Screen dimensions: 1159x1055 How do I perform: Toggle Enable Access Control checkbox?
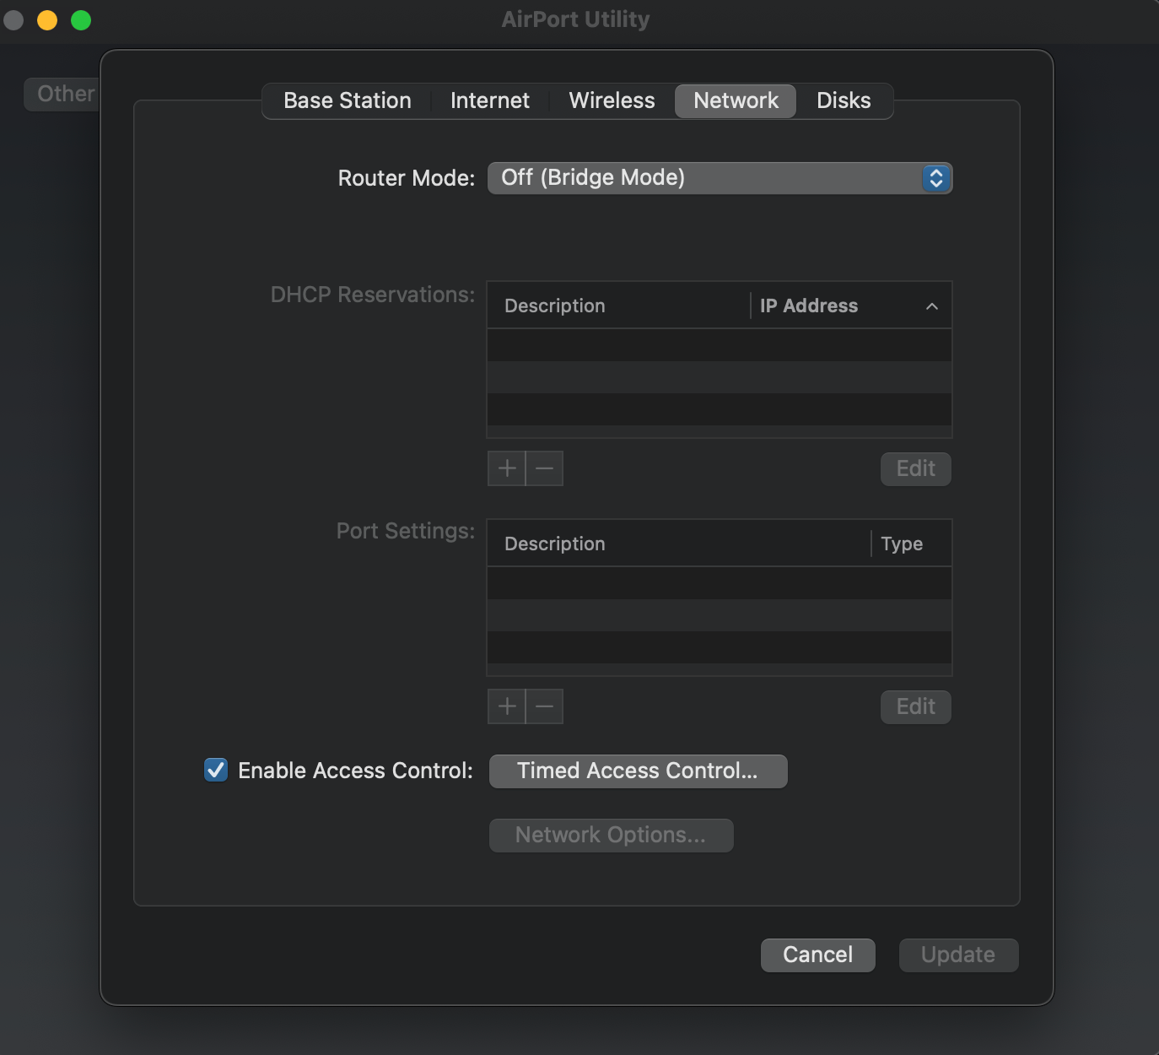pyautogui.click(x=216, y=770)
